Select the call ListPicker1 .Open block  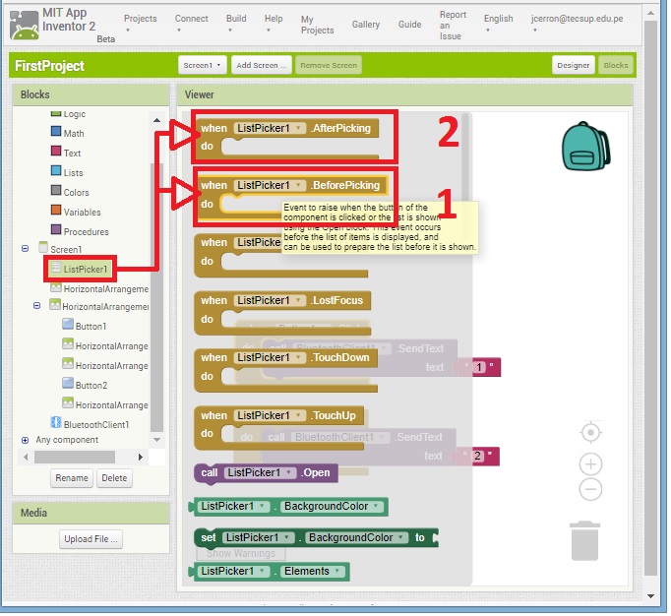click(266, 473)
